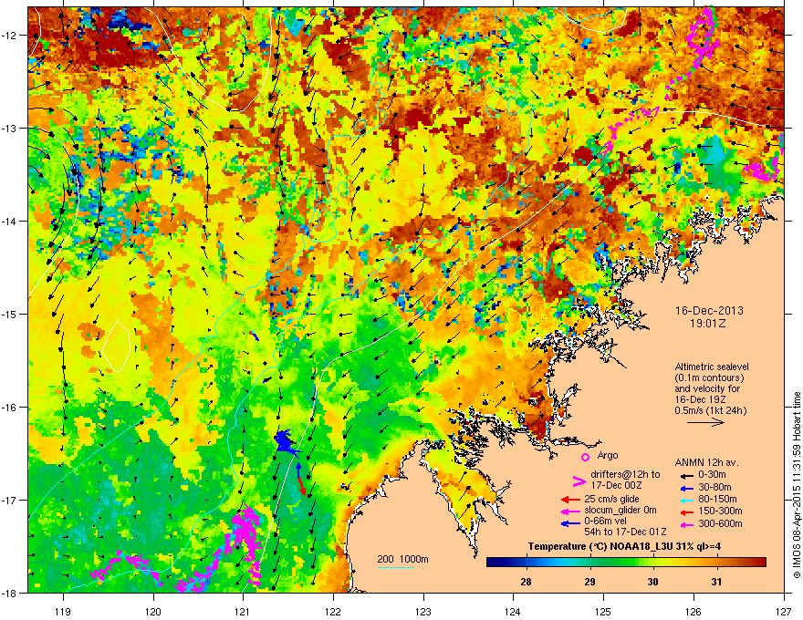Click the '0.5m/s (1kt 24h)' text

(710, 410)
